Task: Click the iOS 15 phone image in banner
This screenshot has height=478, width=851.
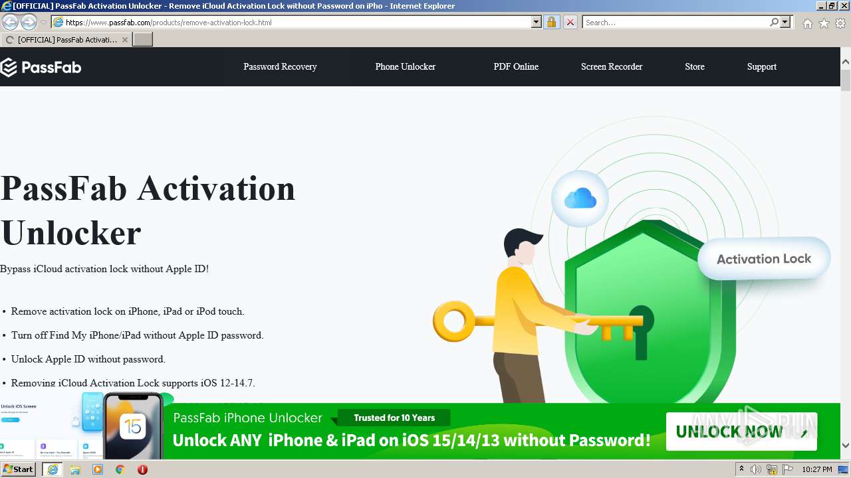Action: pos(133,426)
